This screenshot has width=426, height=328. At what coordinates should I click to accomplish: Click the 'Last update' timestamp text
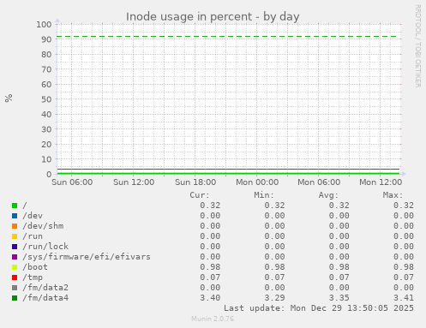point(319,308)
